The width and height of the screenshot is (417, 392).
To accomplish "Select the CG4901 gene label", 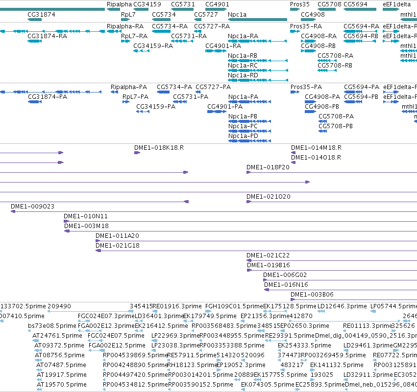I will click(x=217, y=4).
